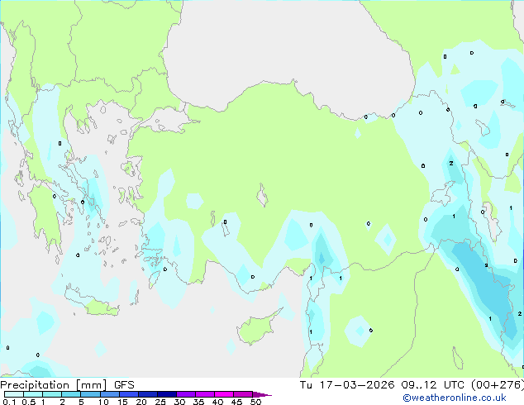The height and width of the screenshot is (405, 524).
Task: Click the '0.1' legend scale value
Action: click(9, 402)
